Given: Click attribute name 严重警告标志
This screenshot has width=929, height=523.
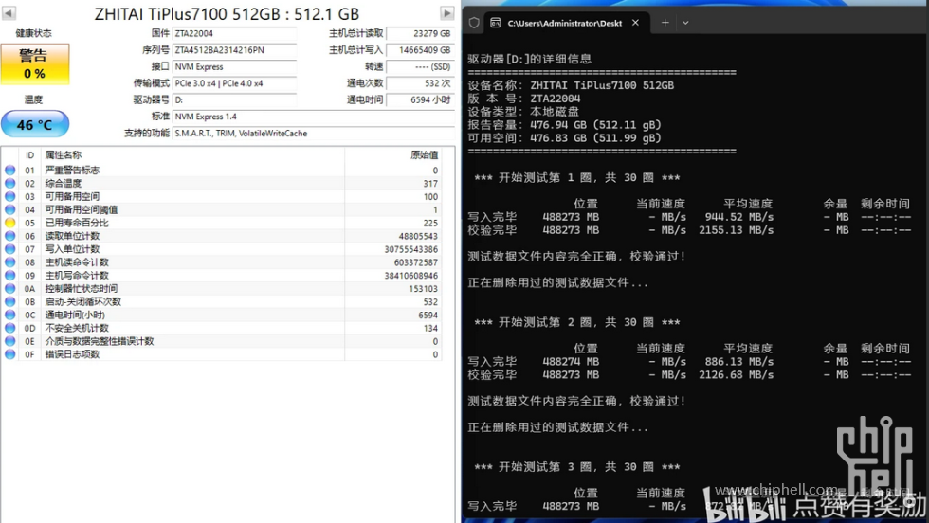Looking at the screenshot, I should pyautogui.click(x=72, y=170).
